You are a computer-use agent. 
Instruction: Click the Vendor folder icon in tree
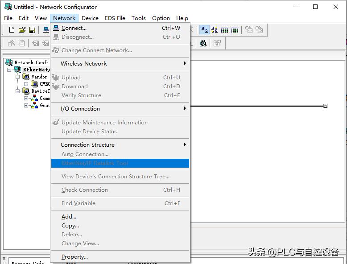pos(26,77)
